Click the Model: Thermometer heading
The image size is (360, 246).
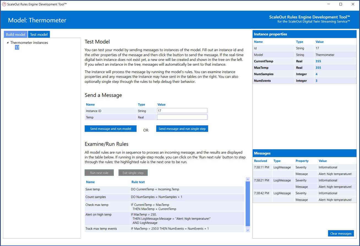[x=37, y=20]
